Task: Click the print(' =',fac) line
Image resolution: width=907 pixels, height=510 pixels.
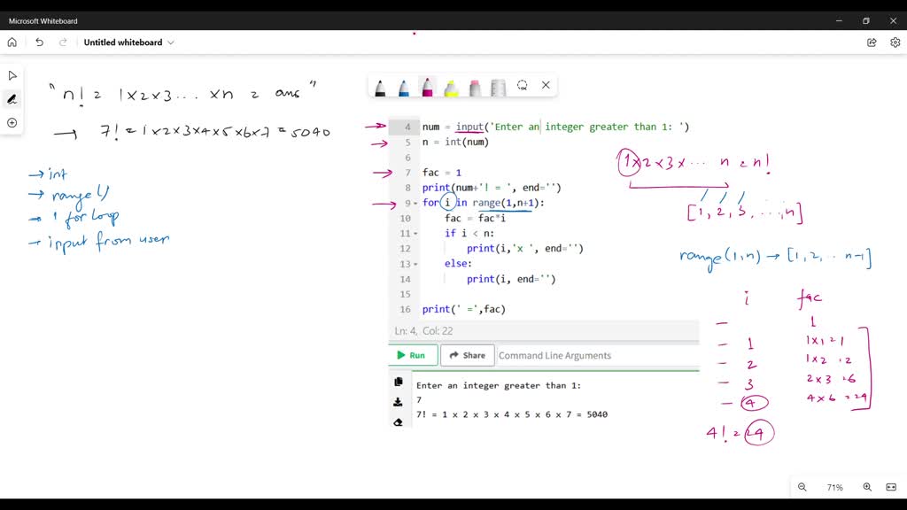Action: (464, 309)
